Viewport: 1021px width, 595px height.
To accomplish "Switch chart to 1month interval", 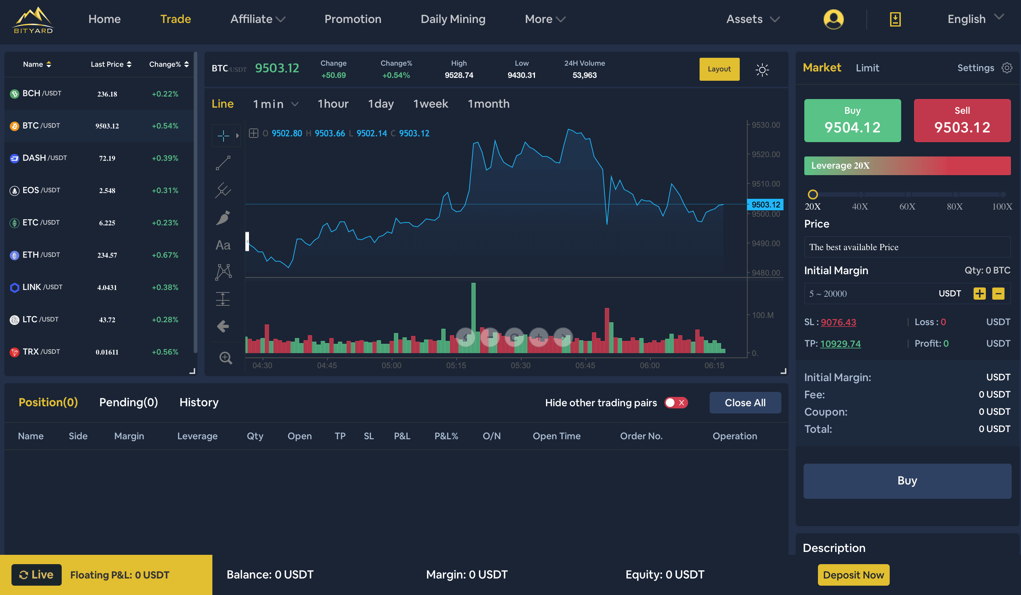I will click(x=489, y=104).
